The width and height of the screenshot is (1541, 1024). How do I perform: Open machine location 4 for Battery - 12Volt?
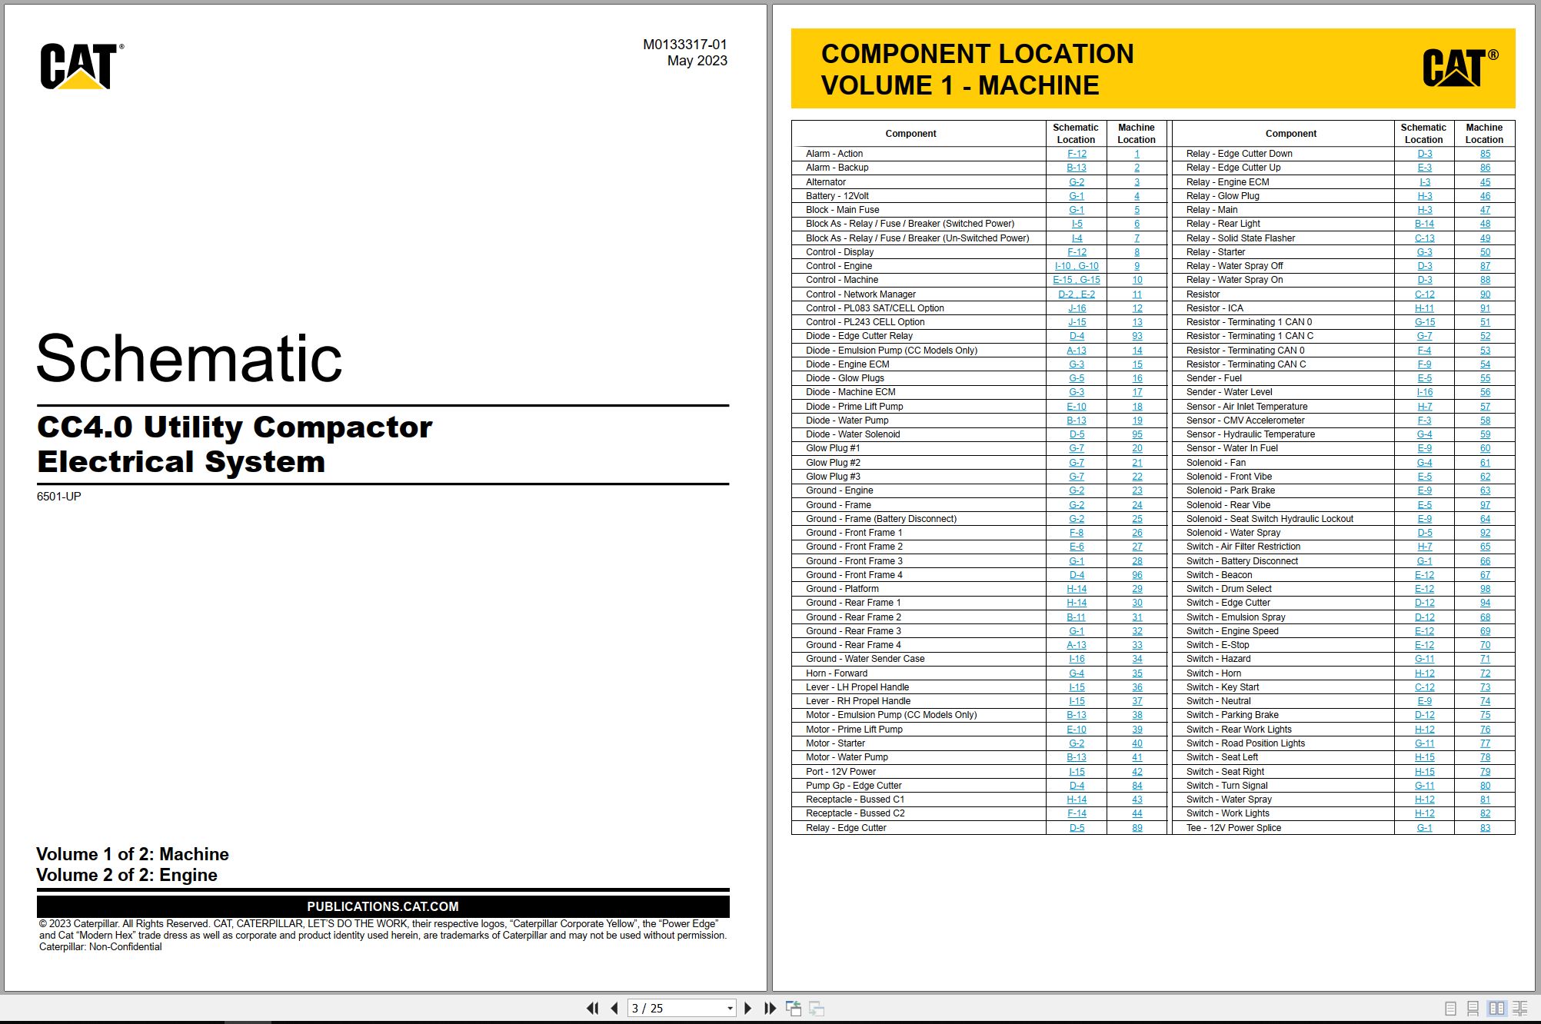point(1137,196)
